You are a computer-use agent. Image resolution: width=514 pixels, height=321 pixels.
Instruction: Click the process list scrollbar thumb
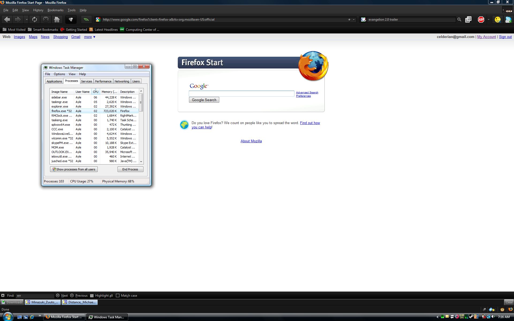click(x=141, y=102)
